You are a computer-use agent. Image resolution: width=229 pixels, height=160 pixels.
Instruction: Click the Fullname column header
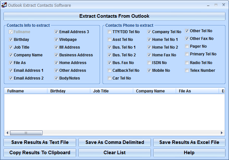pos(26,91)
